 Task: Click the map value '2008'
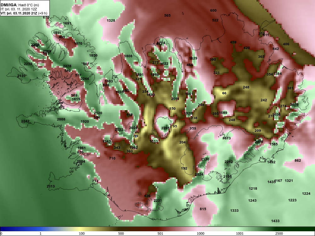pyautogui.click(x=61, y=119)
